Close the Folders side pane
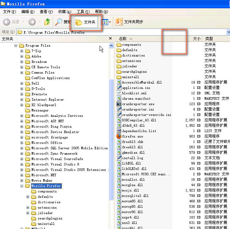230x229 pixels. [110, 38]
